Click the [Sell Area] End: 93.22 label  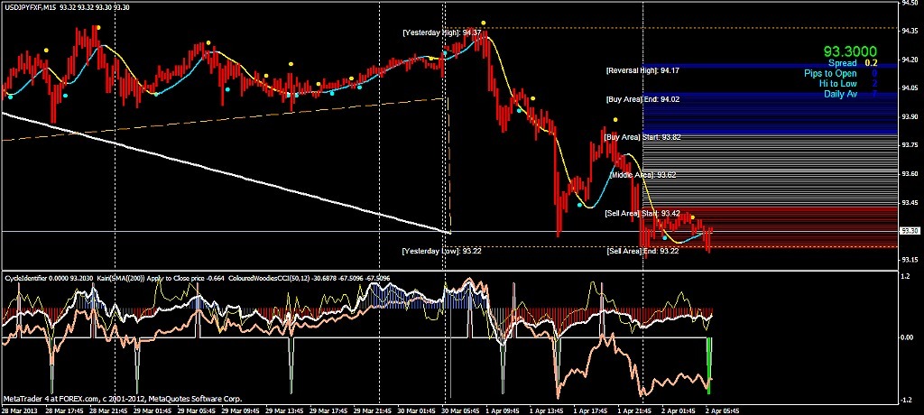point(642,251)
